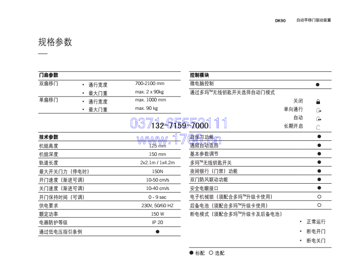The image size is (359, 263).
Task: Click the value 2x2.1m / 1x4.2m
Action: click(x=158, y=162)
